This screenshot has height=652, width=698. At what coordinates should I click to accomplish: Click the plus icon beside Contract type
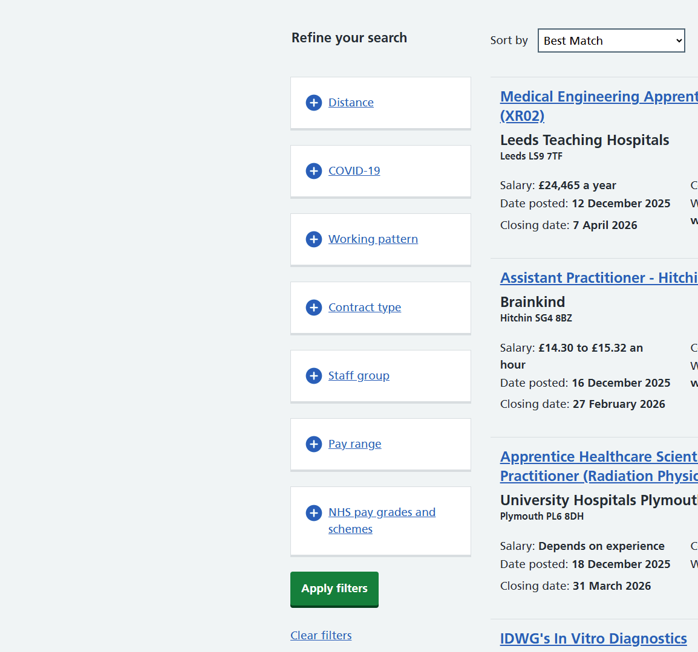pos(314,308)
